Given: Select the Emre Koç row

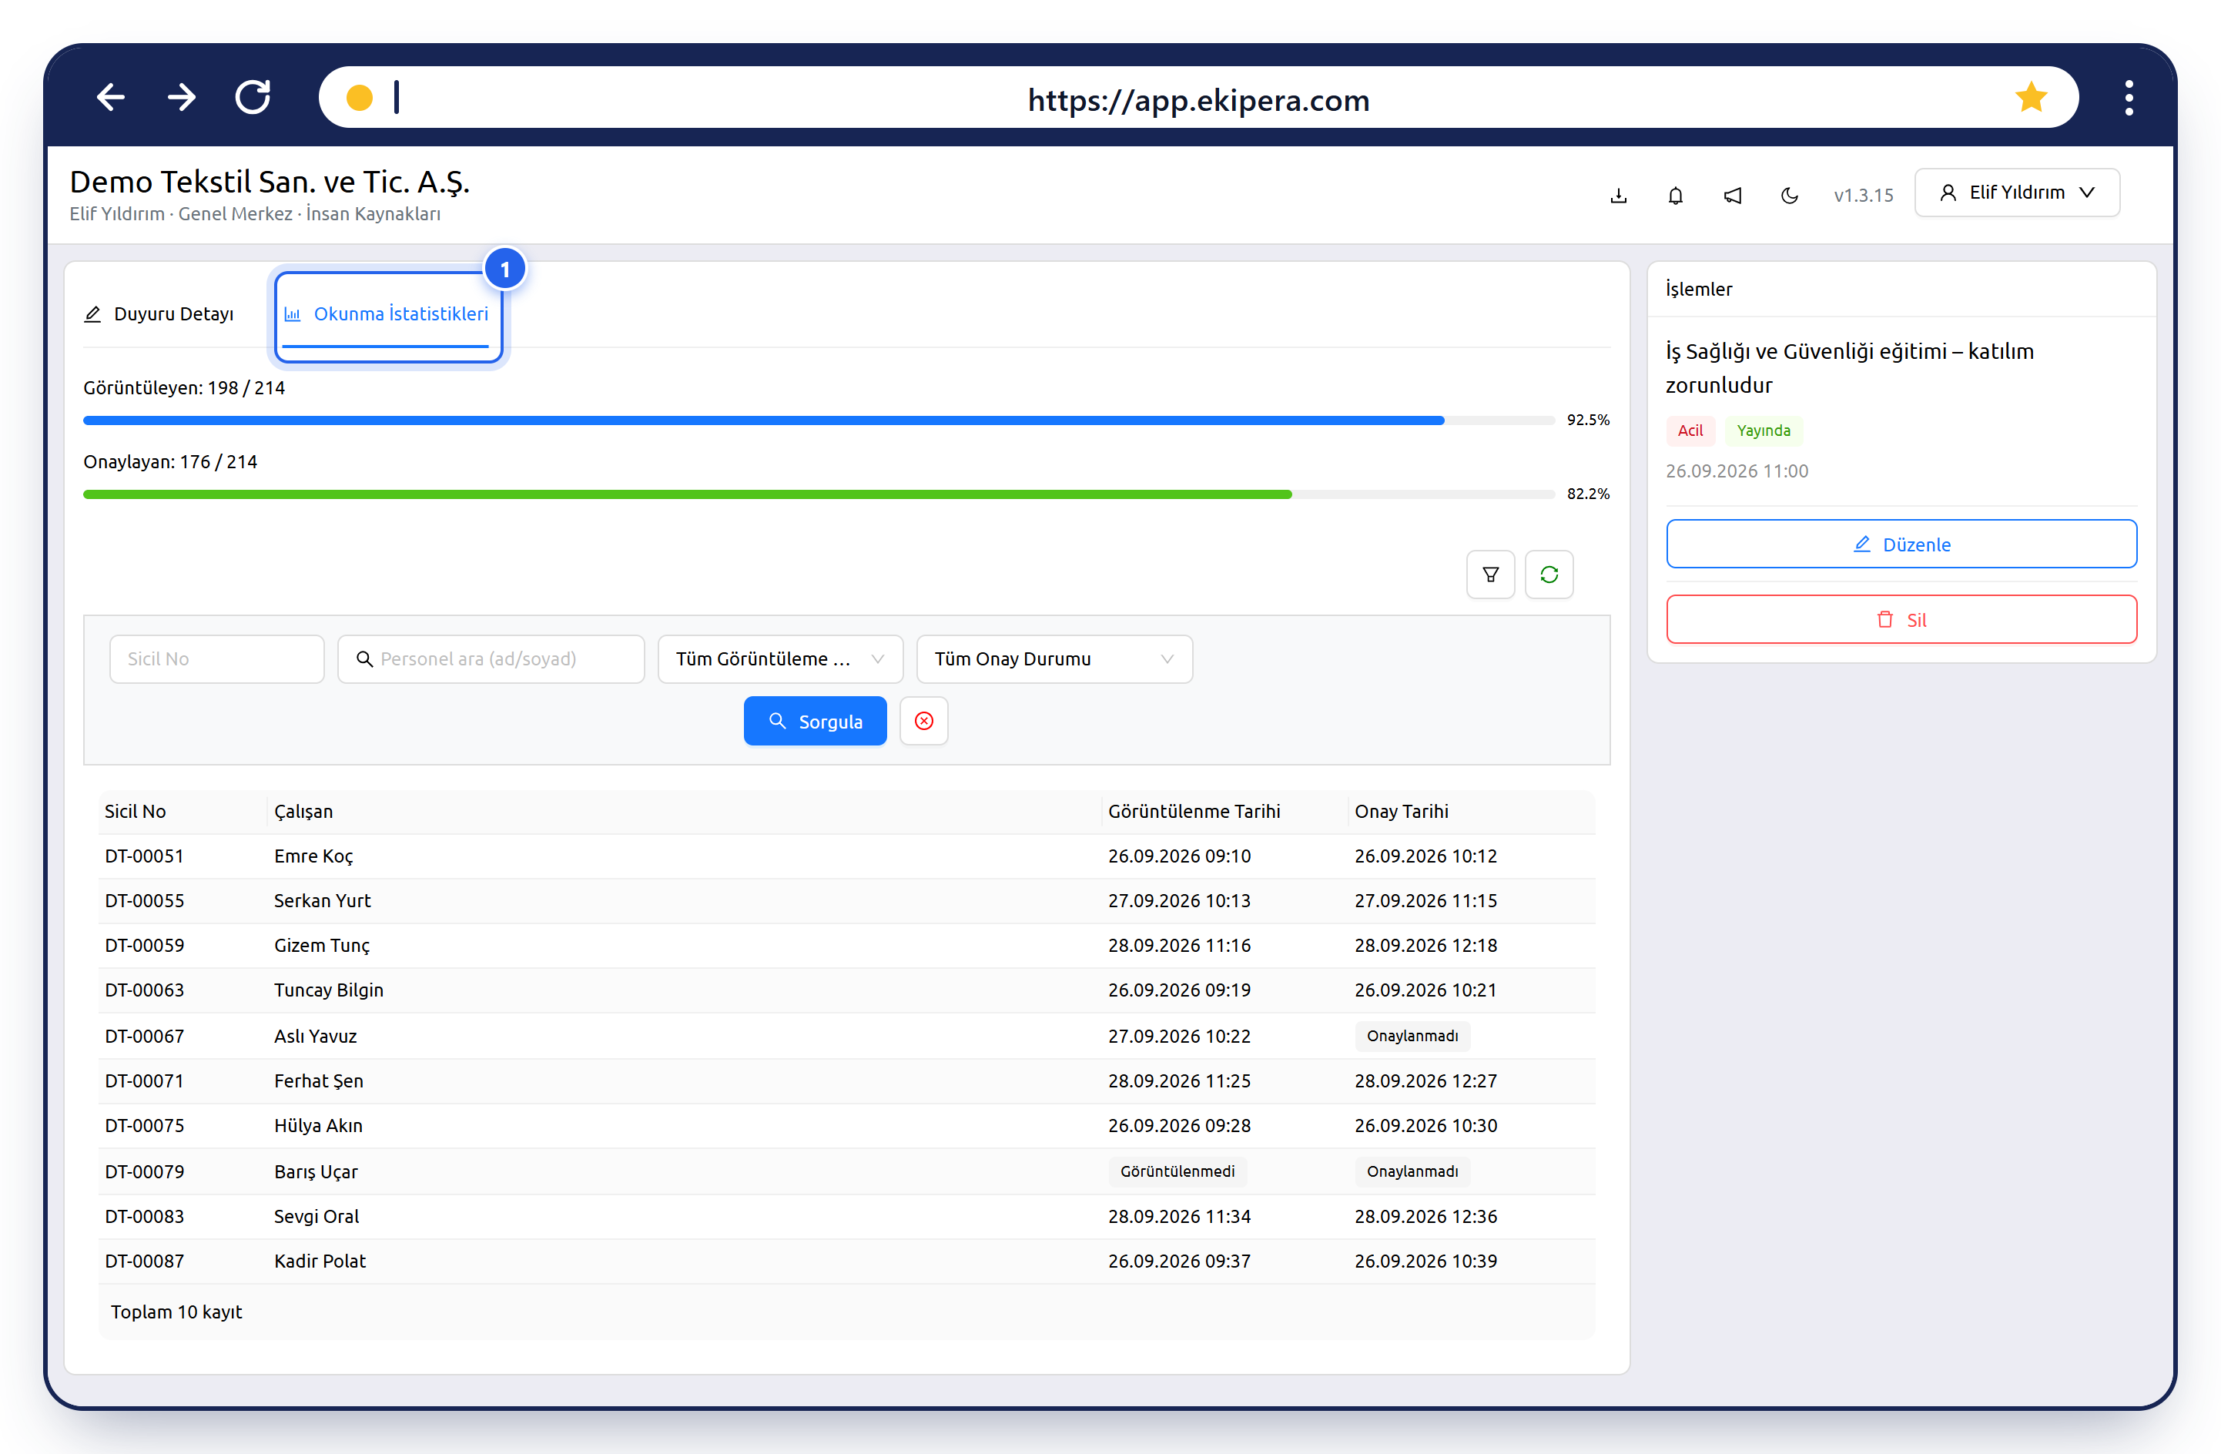Looking at the screenshot, I should (846, 856).
